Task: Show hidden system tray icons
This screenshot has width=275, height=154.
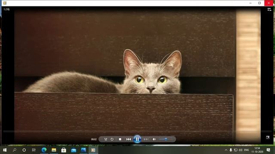Action: tap(226, 150)
